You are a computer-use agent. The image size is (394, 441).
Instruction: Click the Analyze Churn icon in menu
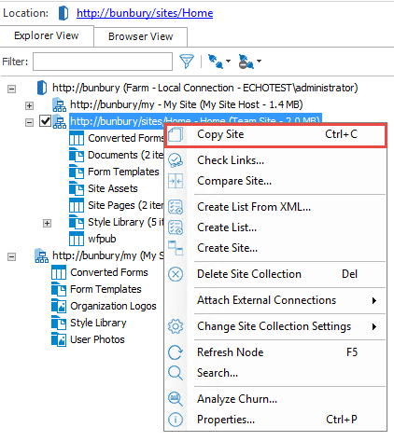click(176, 399)
